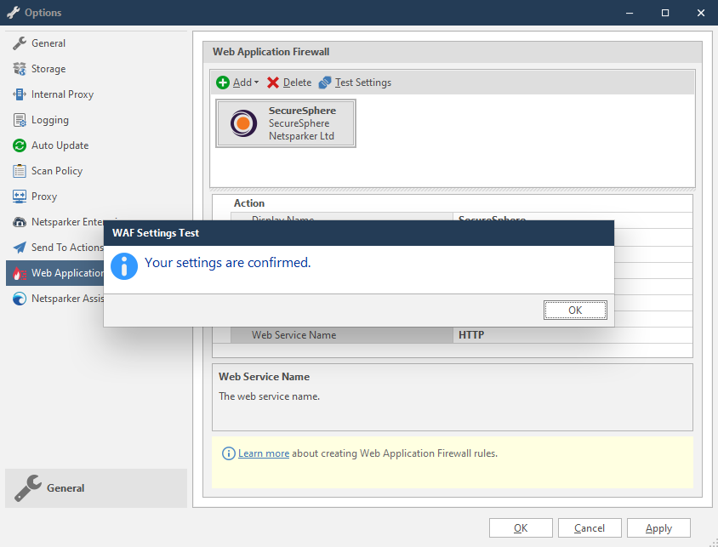718x547 pixels.
Task: Click the Proxy monitor icon
Action: coord(20,197)
